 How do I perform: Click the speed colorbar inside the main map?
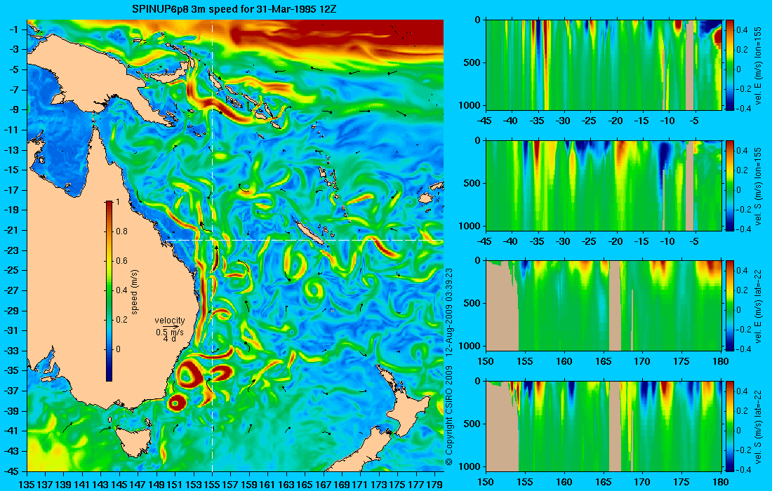point(109,291)
